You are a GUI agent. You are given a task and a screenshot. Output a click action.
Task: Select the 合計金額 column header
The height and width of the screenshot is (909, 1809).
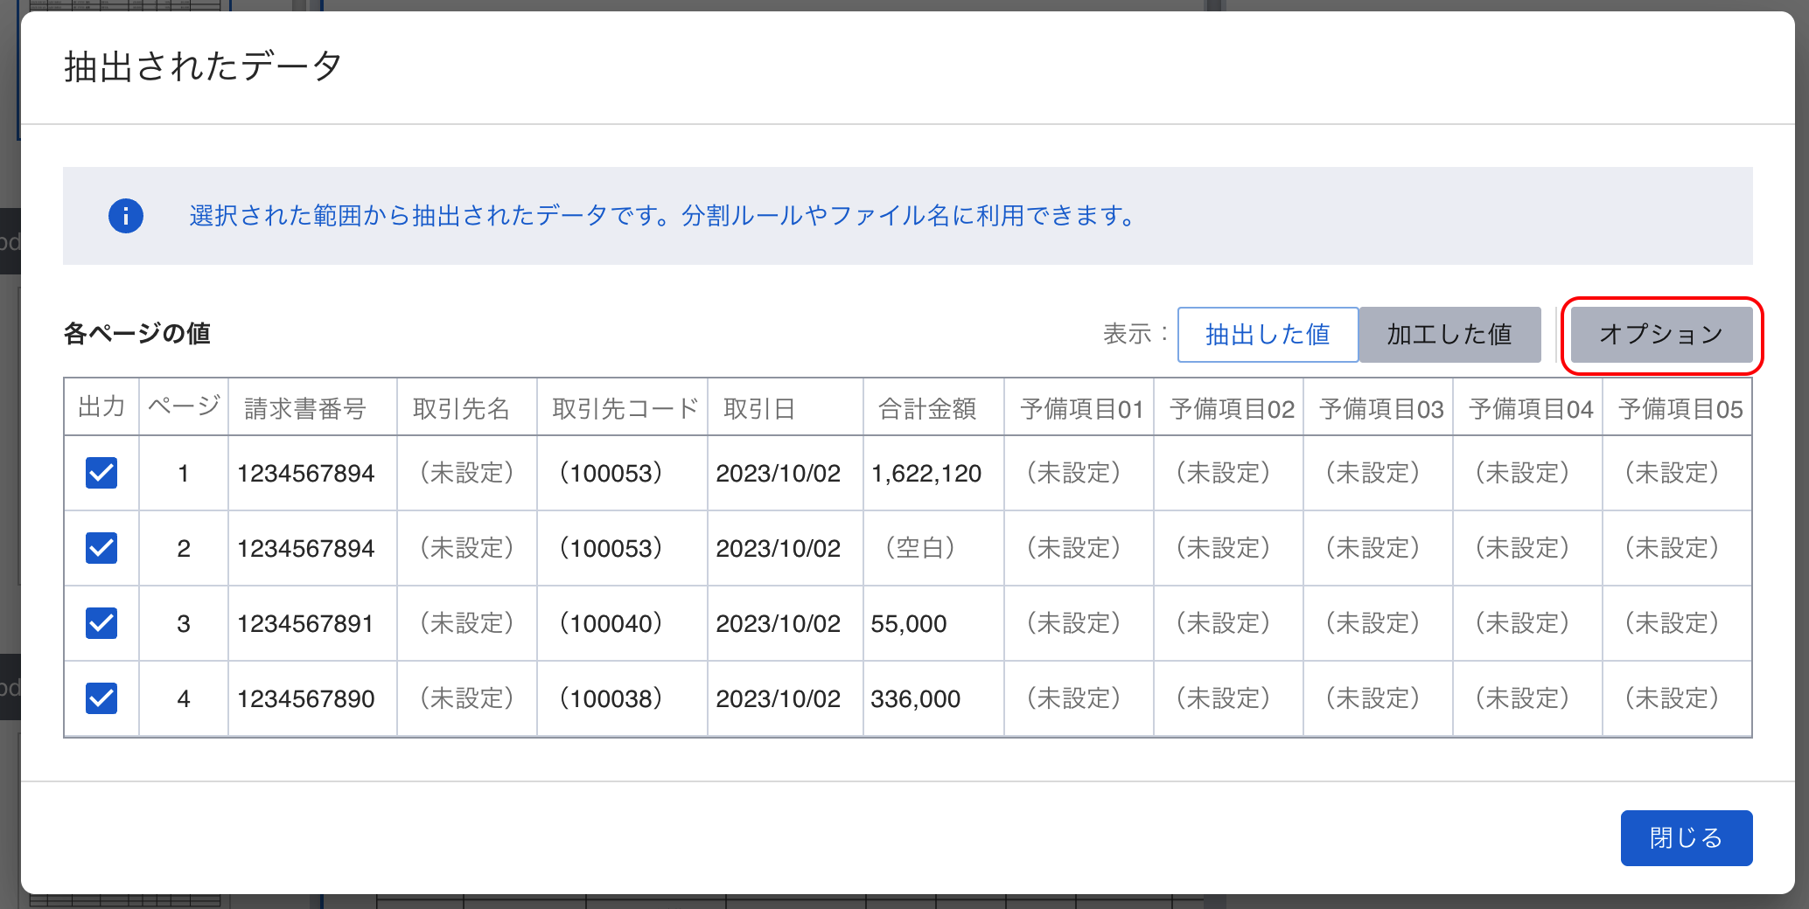pos(927,408)
